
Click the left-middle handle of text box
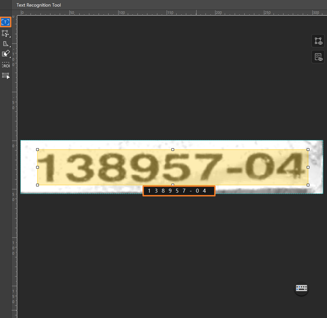[38, 167]
